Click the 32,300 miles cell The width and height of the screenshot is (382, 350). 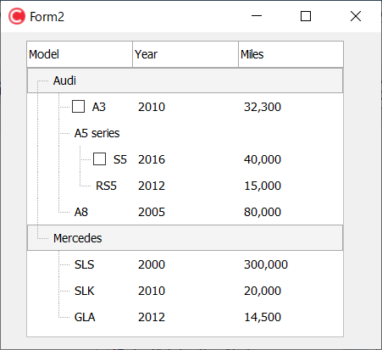(x=263, y=107)
